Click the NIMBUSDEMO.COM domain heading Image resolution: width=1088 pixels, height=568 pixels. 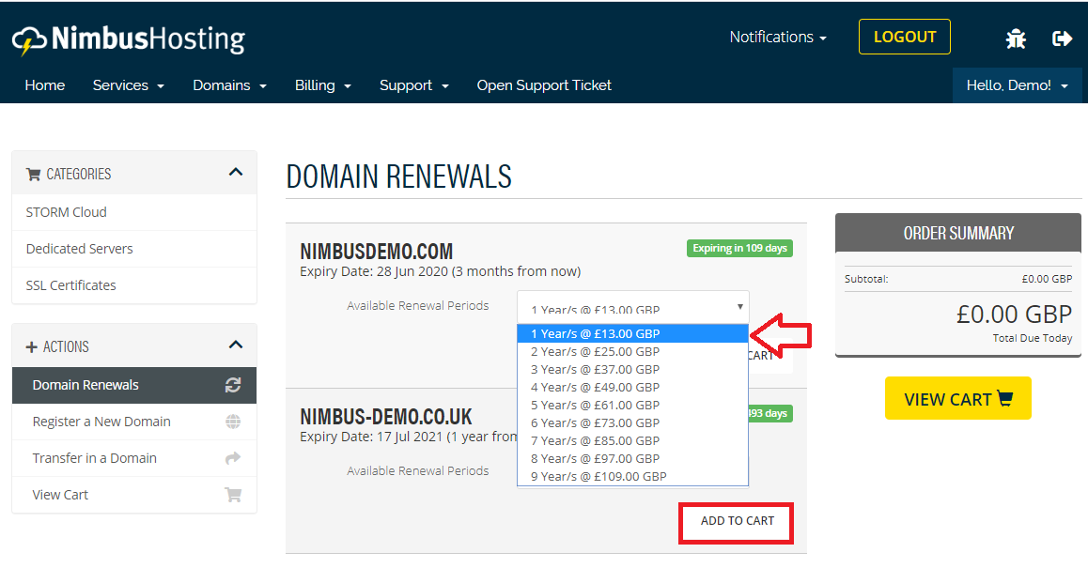[x=376, y=251]
